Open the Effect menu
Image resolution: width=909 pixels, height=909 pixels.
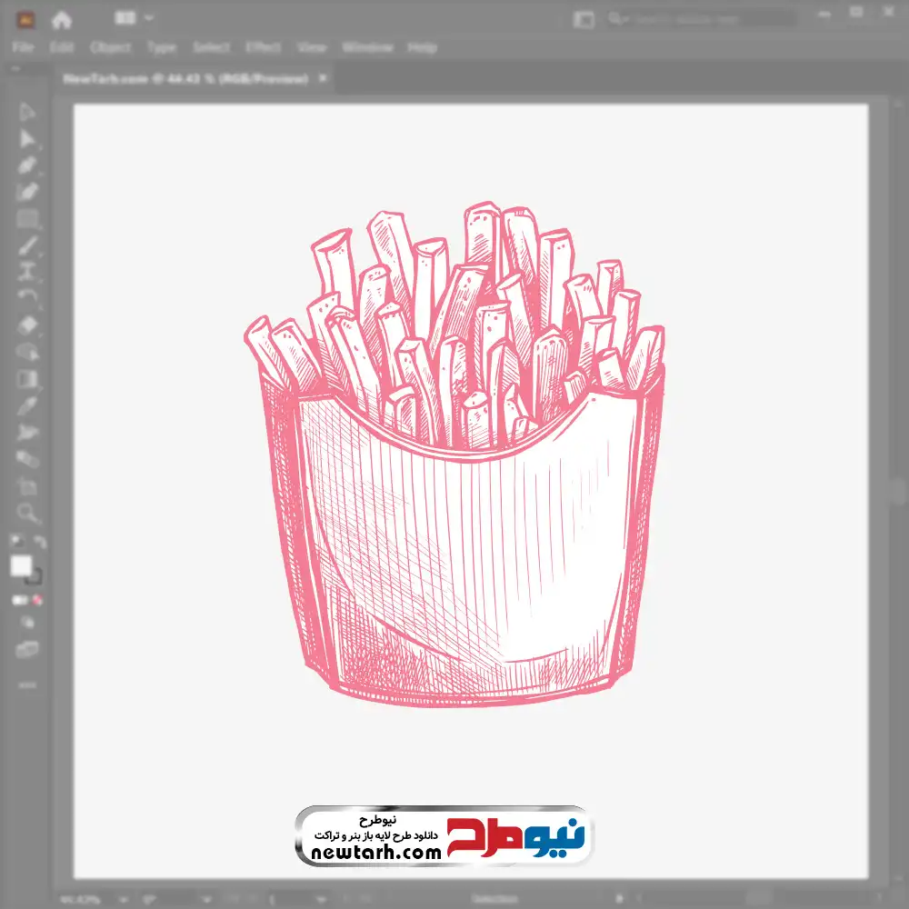263,47
